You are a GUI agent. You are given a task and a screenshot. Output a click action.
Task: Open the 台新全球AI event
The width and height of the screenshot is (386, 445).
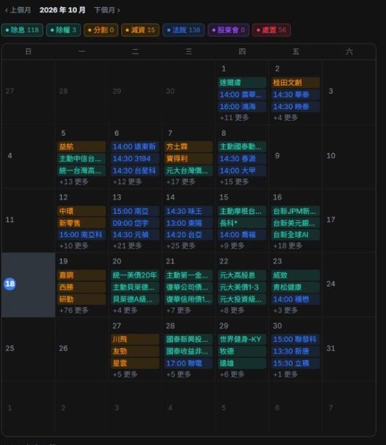[296, 234]
